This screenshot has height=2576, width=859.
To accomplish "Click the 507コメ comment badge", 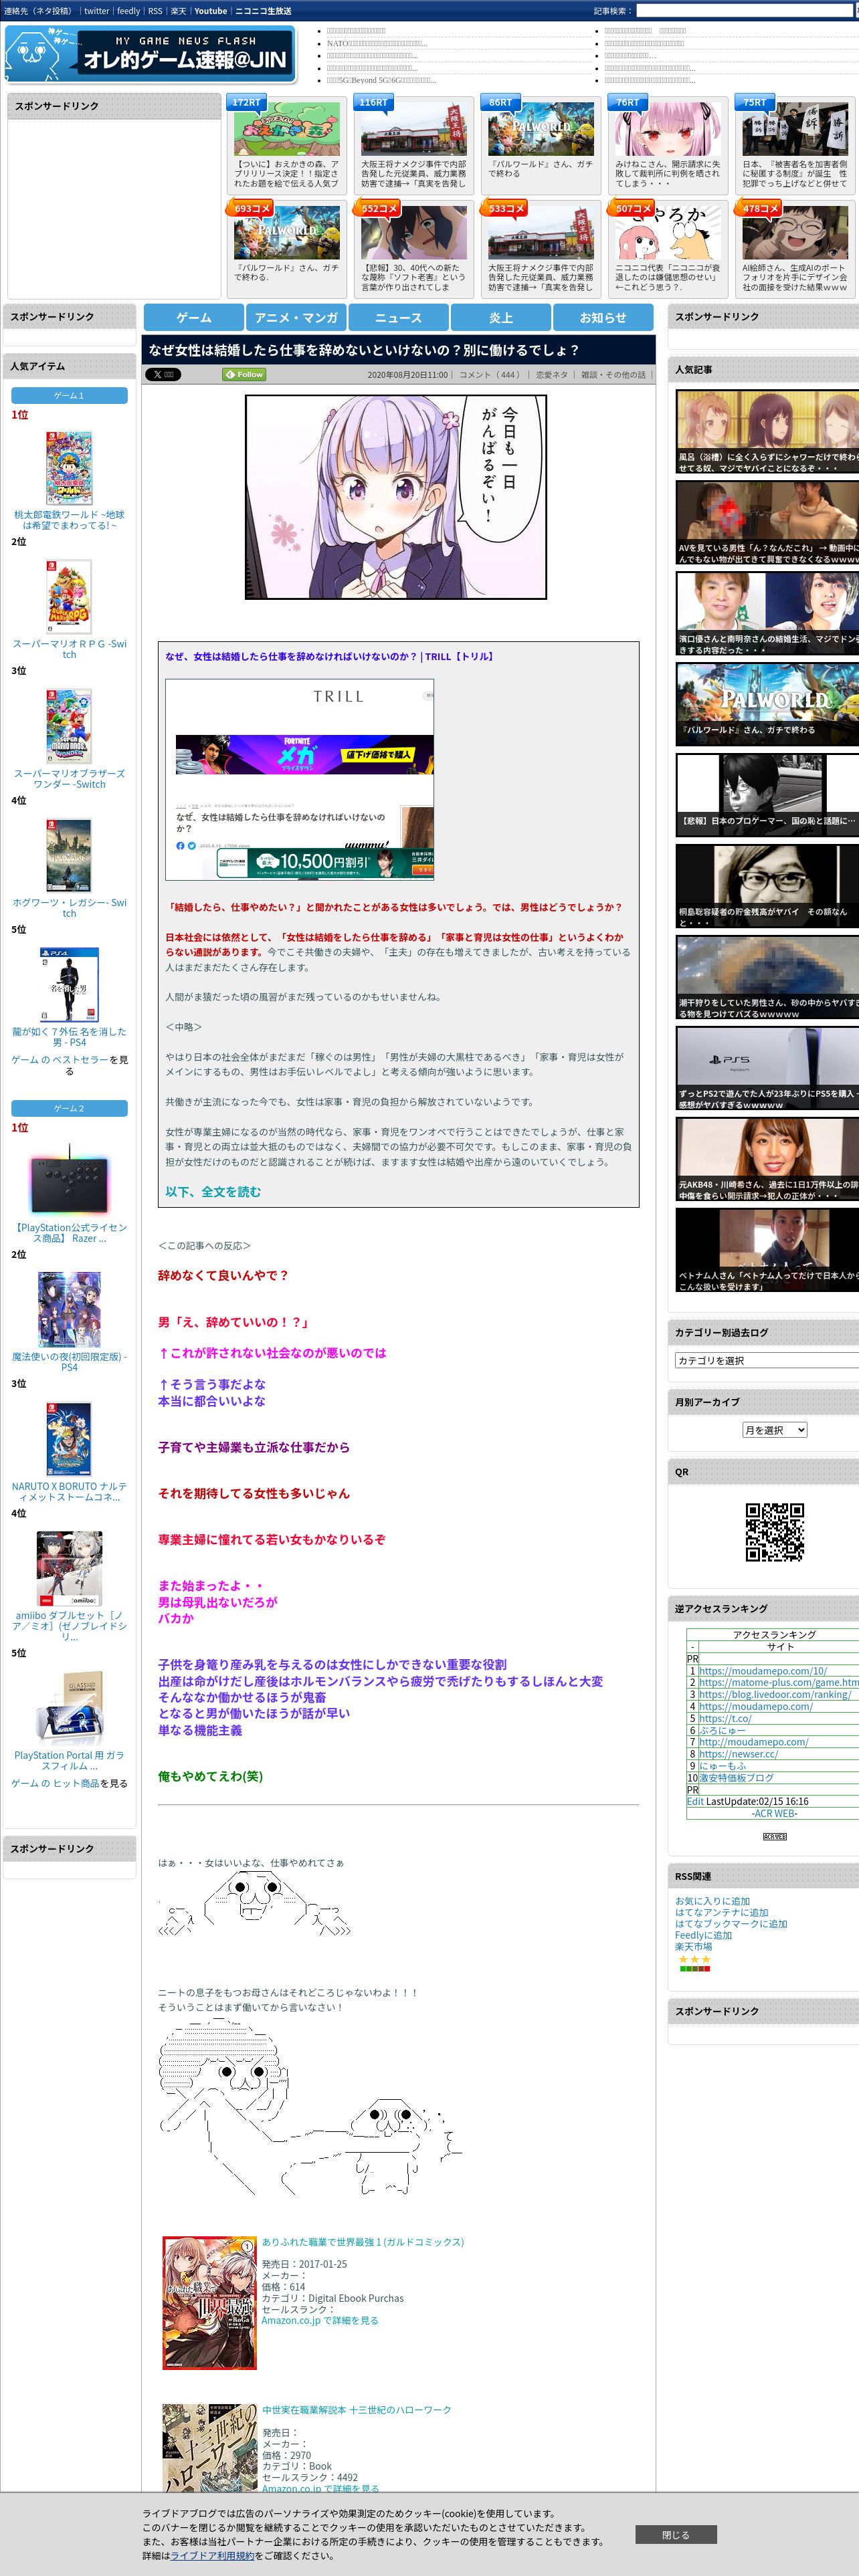I will coord(633,208).
